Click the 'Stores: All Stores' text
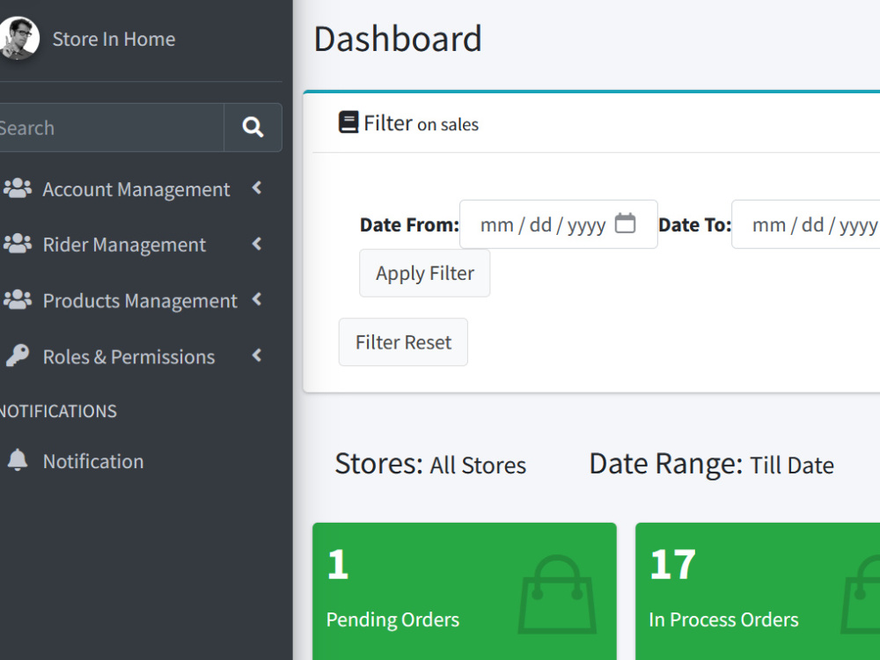This screenshot has width=880, height=660. [x=430, y=464]
